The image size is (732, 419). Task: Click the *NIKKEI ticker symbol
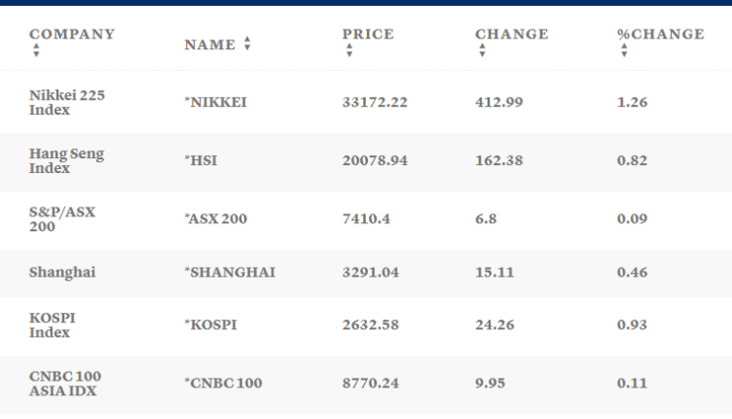coord(215,103)
